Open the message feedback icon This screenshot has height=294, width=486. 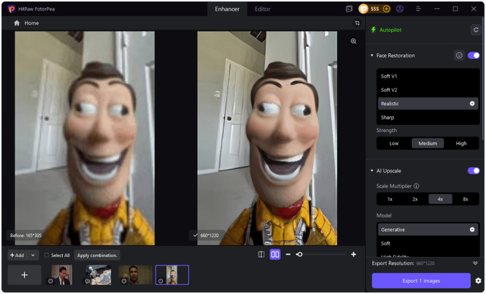tap(349, 9)
